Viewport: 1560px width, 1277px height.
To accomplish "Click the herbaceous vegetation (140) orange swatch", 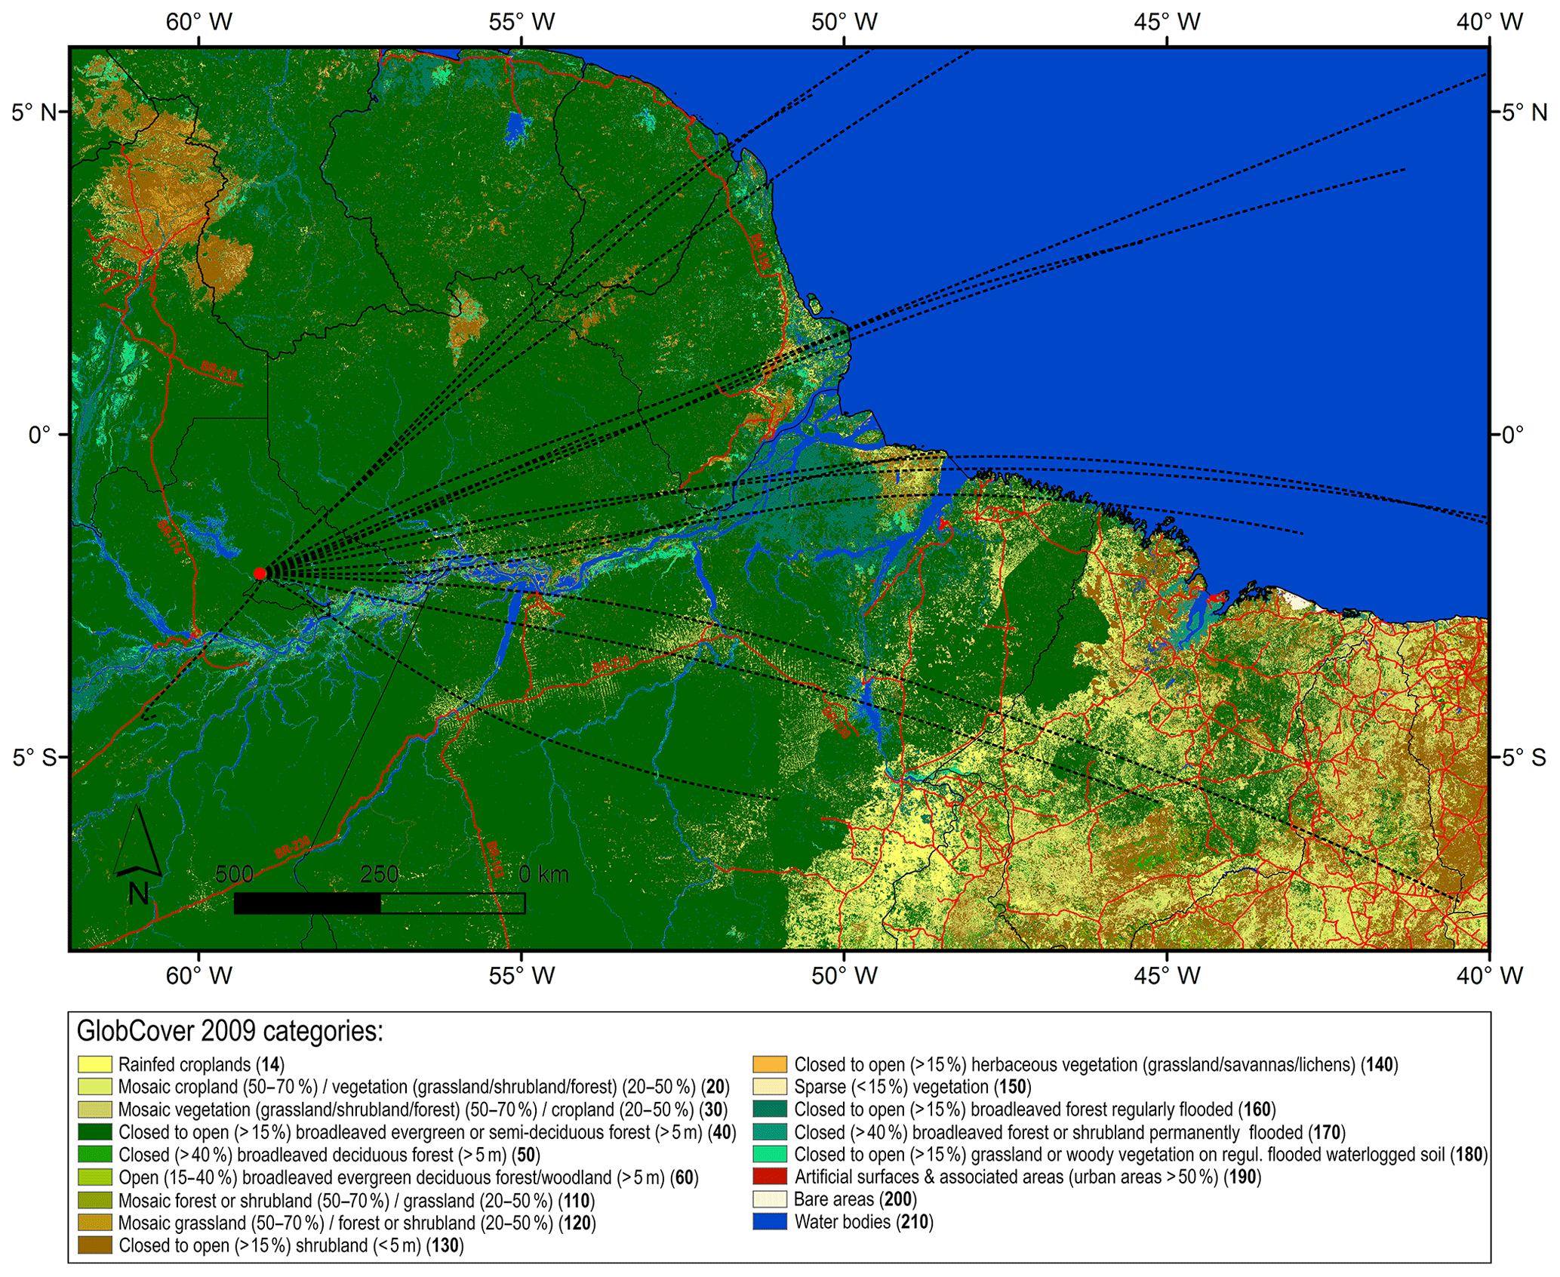I will (x=769, y=1064).
